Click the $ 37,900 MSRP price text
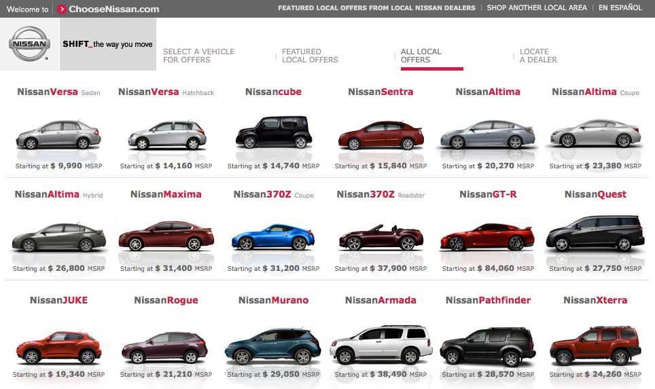The image size is (655, 389). [x=399, y=268]
